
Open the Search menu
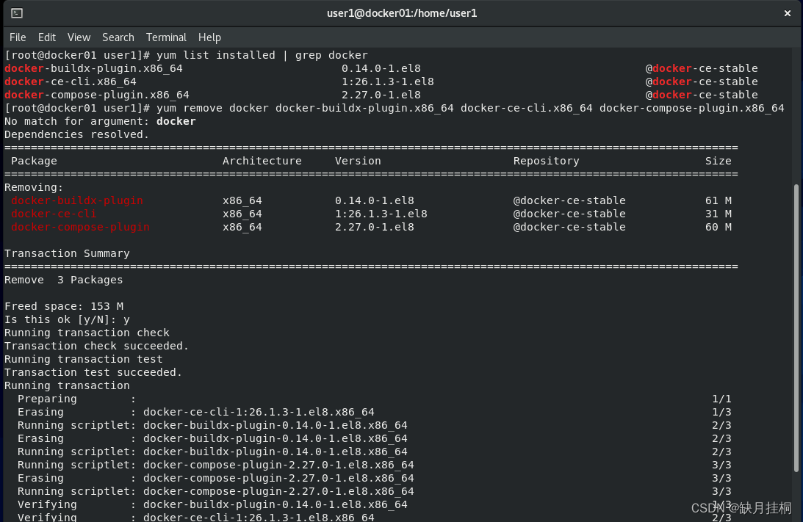point(118,37)
